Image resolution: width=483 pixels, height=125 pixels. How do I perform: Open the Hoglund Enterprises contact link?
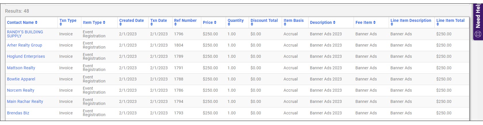coord(26,57)
